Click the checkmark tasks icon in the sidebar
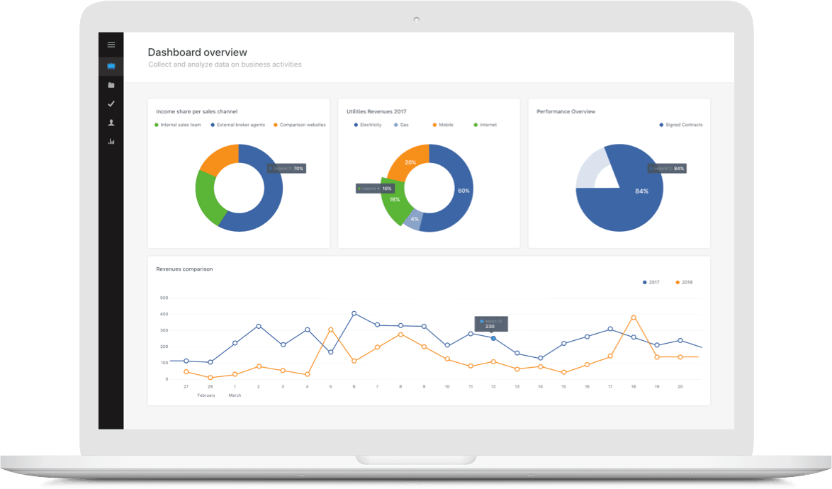The image size is (832, 489). coord(111,104)
